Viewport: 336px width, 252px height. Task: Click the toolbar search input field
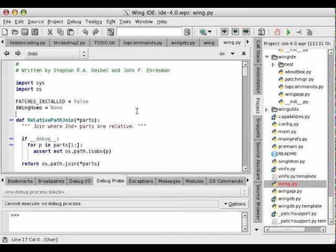(149, 32)
